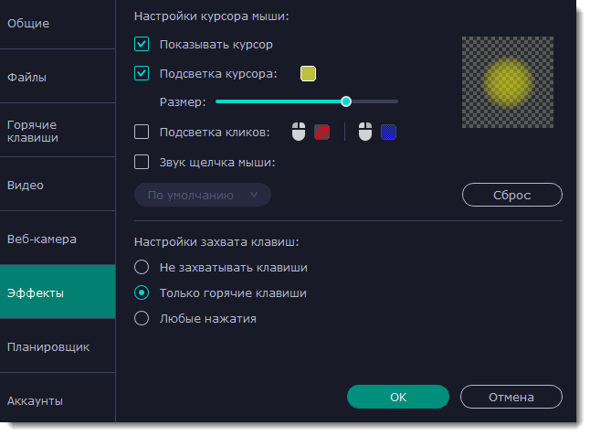
Task: Pick the gray left-click highlight color
Action: 321,133
